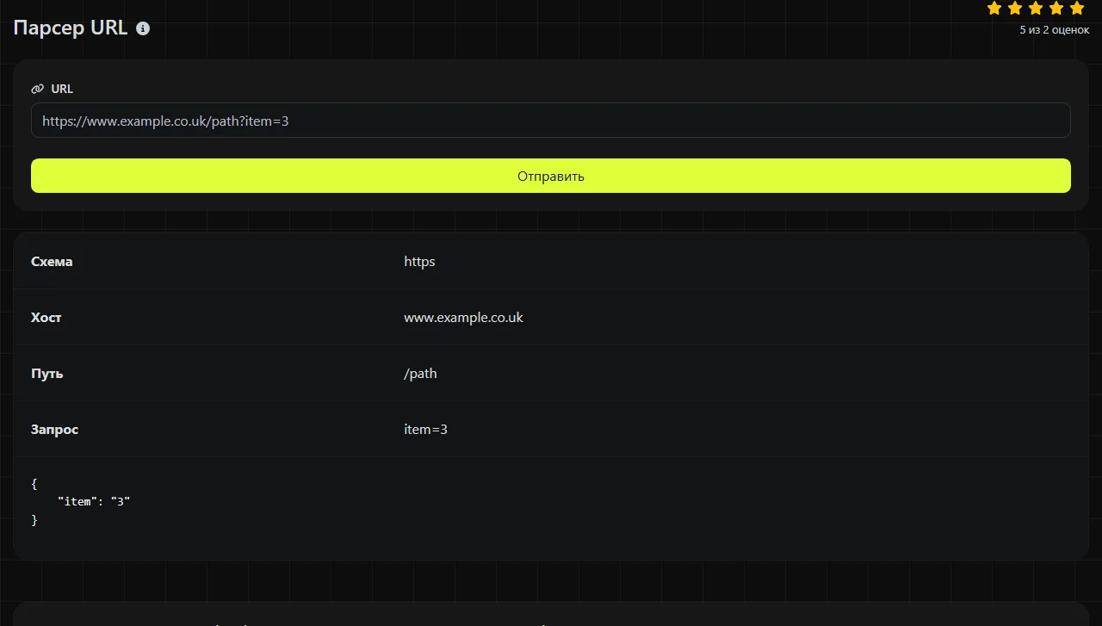Rate with the first star

(994, 9)
